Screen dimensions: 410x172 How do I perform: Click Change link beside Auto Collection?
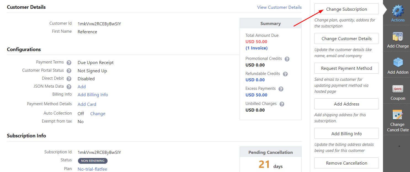(x=98, y=114)
